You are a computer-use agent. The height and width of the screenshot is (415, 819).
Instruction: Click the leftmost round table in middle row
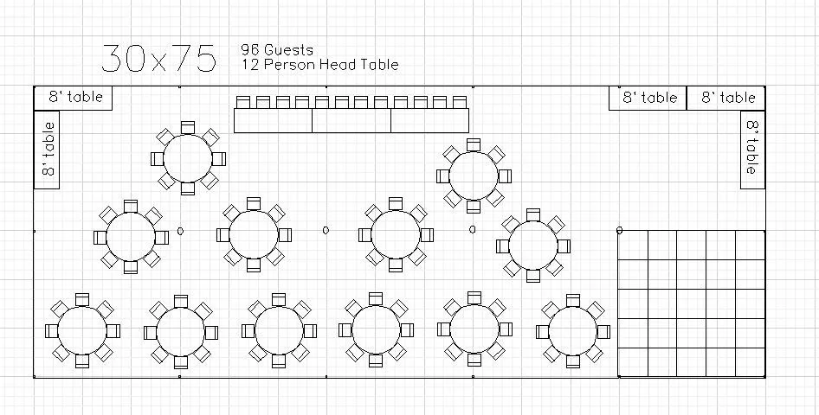click(131, 237)
